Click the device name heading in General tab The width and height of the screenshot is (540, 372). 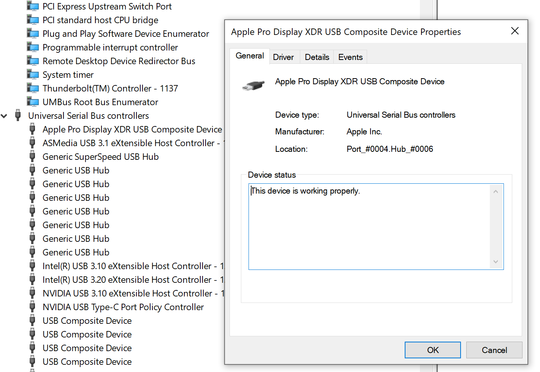pyautogui.click(x=360, y=81)
